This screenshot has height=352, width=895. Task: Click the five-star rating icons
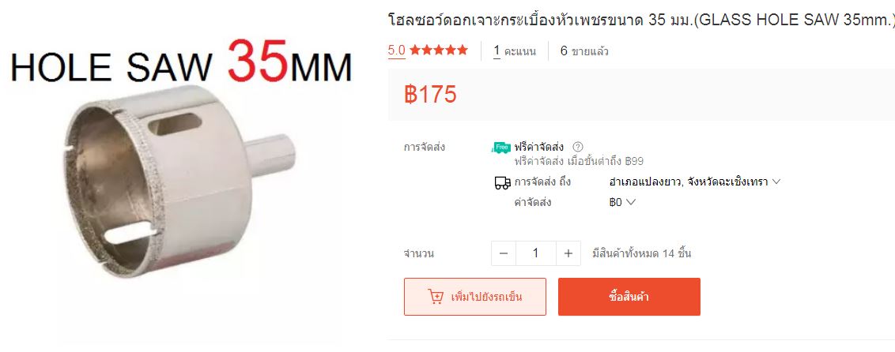click(438, 51)
